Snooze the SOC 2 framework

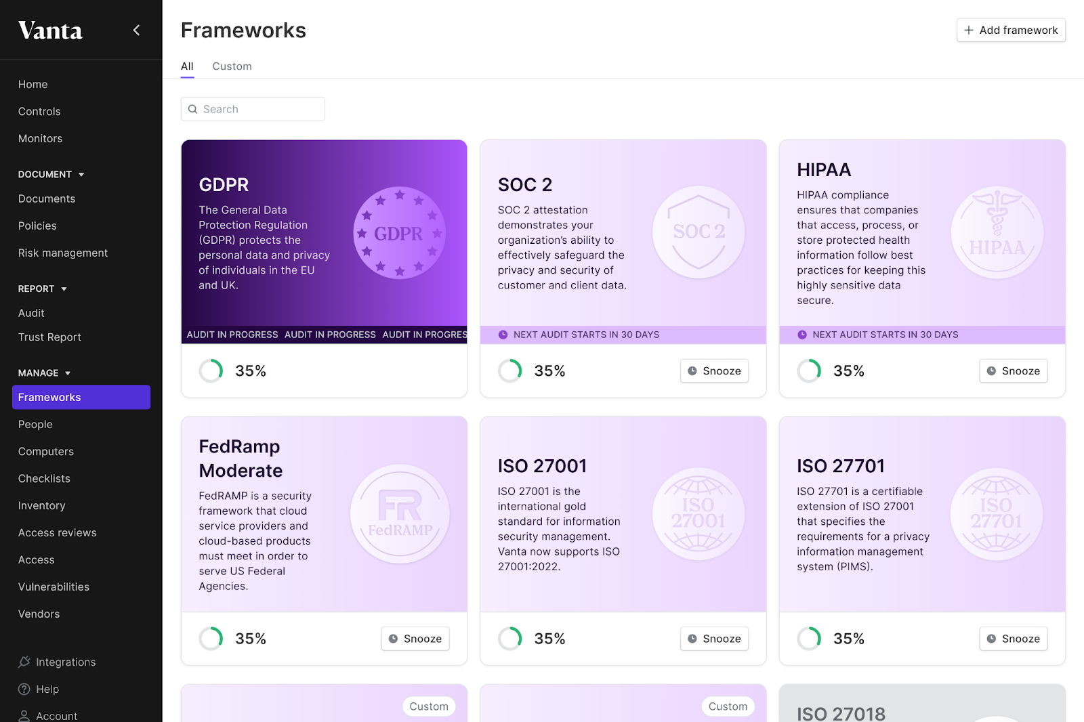[714, 371]
